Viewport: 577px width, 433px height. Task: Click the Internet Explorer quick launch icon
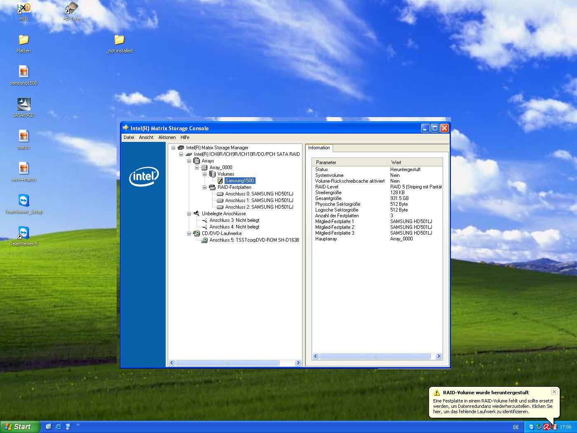pos(58,427)
